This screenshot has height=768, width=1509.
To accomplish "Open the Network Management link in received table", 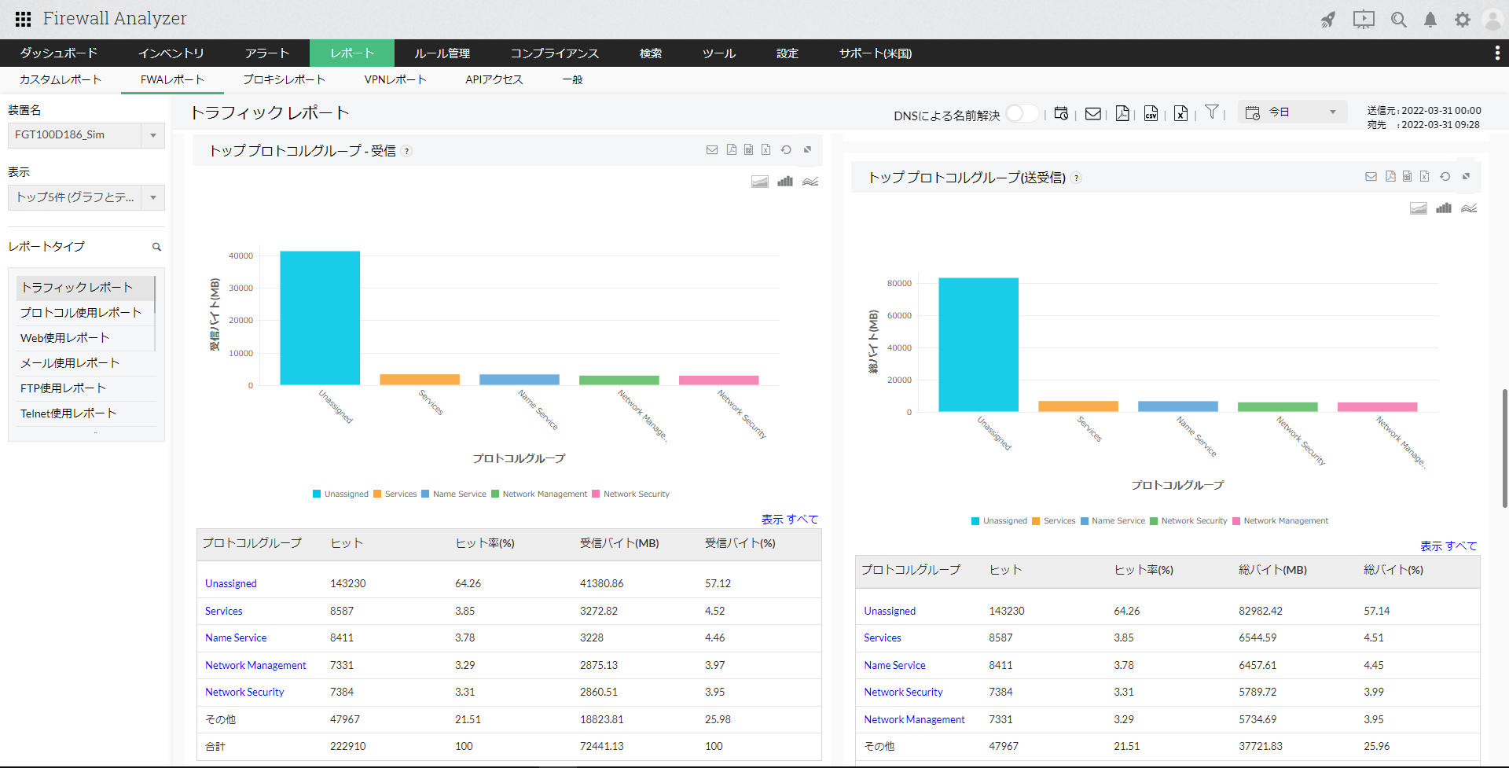I will [255, 665].
